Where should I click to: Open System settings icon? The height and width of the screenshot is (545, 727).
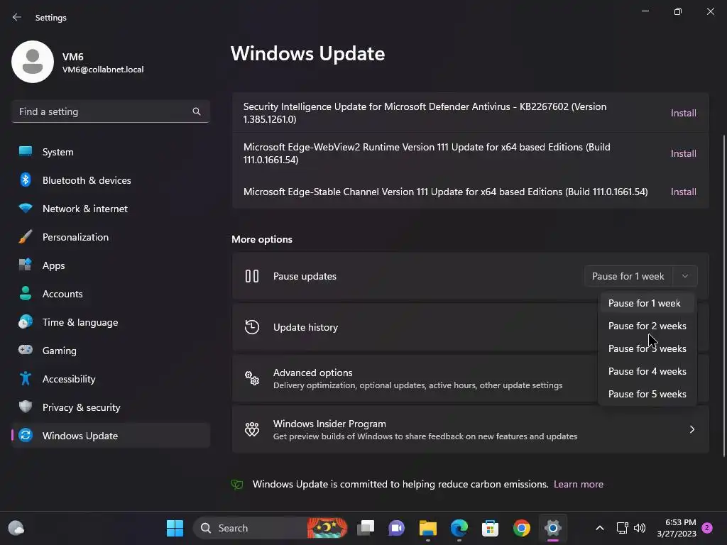coord(26,152)
